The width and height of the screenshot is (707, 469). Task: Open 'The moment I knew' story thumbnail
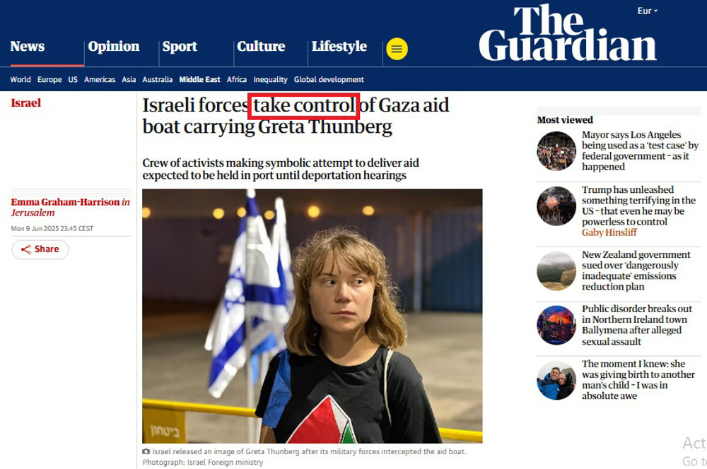click(556, 380)
